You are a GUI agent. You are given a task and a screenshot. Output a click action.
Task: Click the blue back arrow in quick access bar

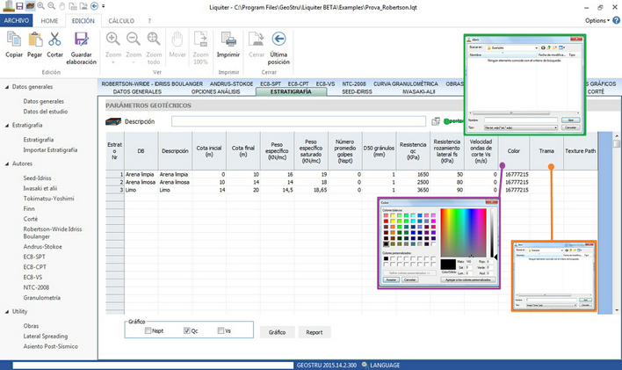click(x=94, y=6)
